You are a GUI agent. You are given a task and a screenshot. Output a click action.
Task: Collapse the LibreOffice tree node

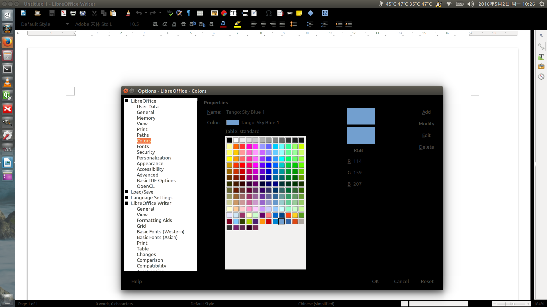(x=127, y=101)
